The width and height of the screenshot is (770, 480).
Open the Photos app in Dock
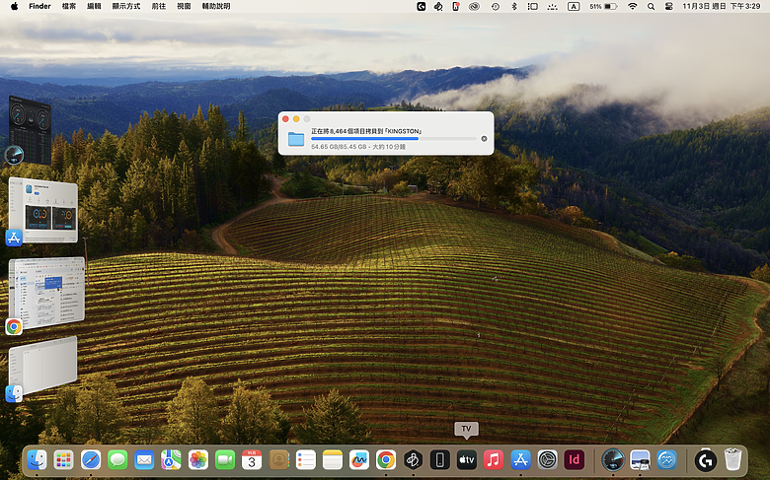[198, 460]
